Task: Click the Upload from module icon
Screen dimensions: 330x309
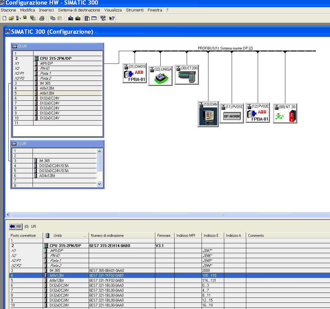Action: 78,18
